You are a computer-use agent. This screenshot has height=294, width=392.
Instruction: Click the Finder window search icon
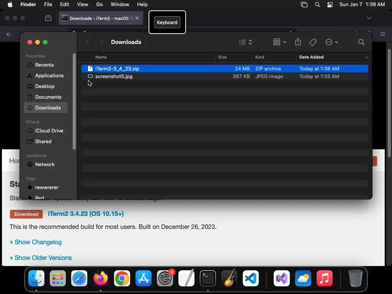click(361, 42)
